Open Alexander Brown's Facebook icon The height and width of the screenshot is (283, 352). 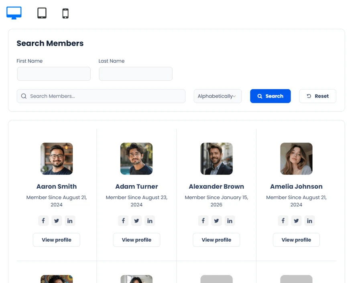coord(203,221)
